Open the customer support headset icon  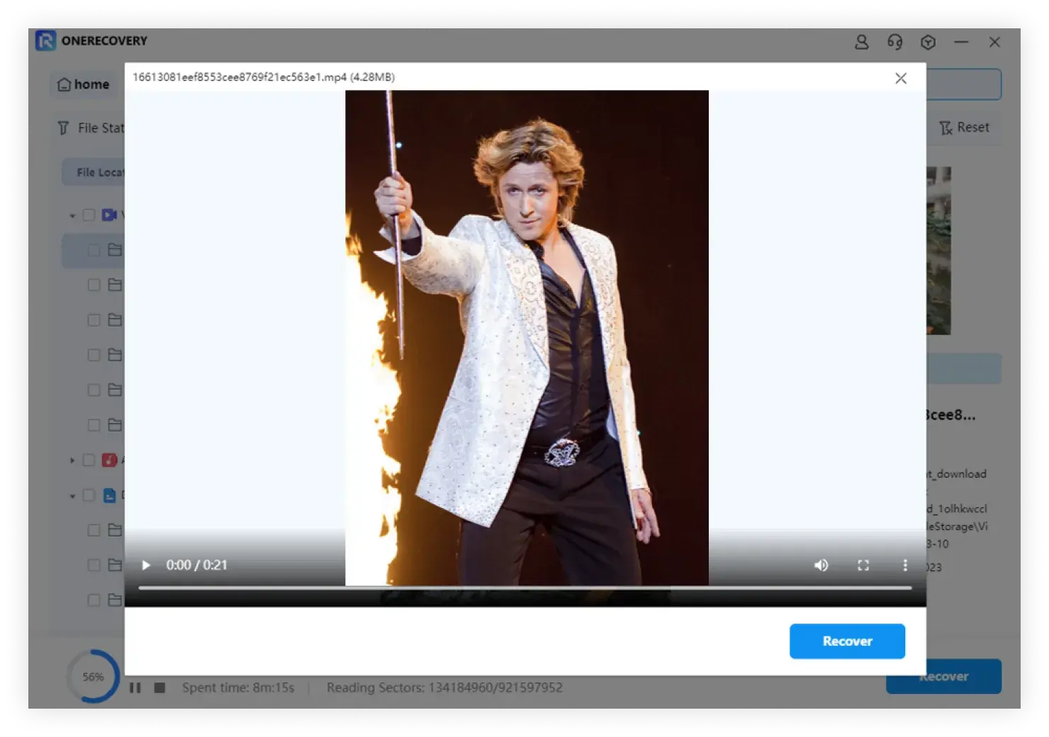pos(894,43)
